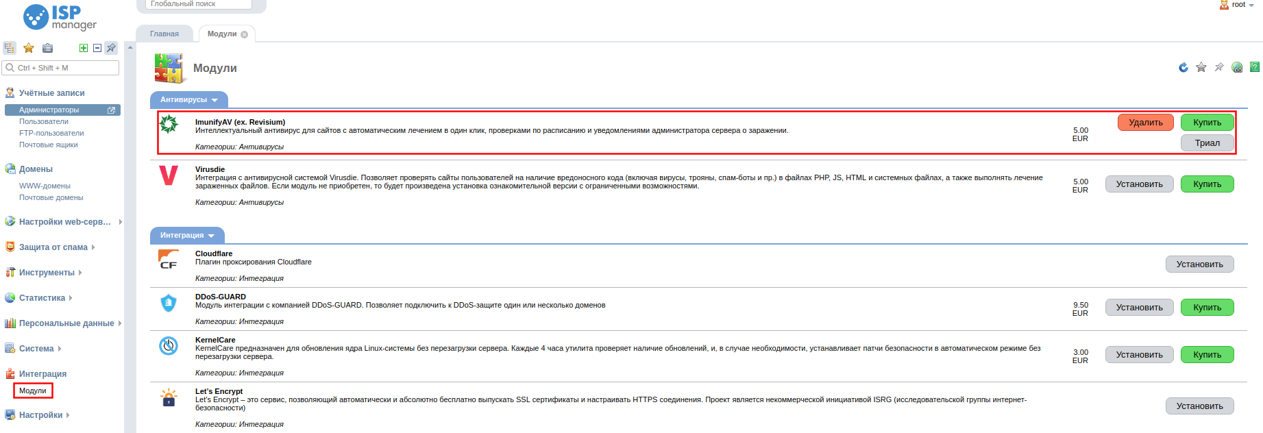Add page to favorites via gray star
The image size is (1263, 433).
pyautogui.click(x=1201, y=67)
